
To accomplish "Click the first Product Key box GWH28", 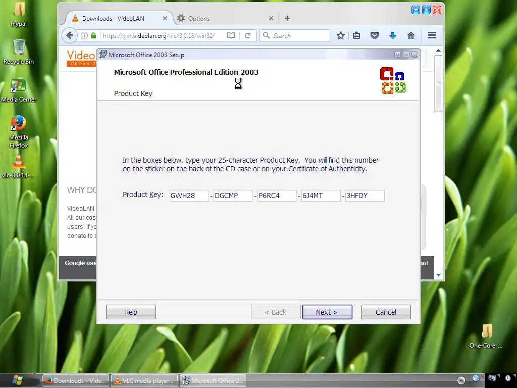I will (189, 196).
